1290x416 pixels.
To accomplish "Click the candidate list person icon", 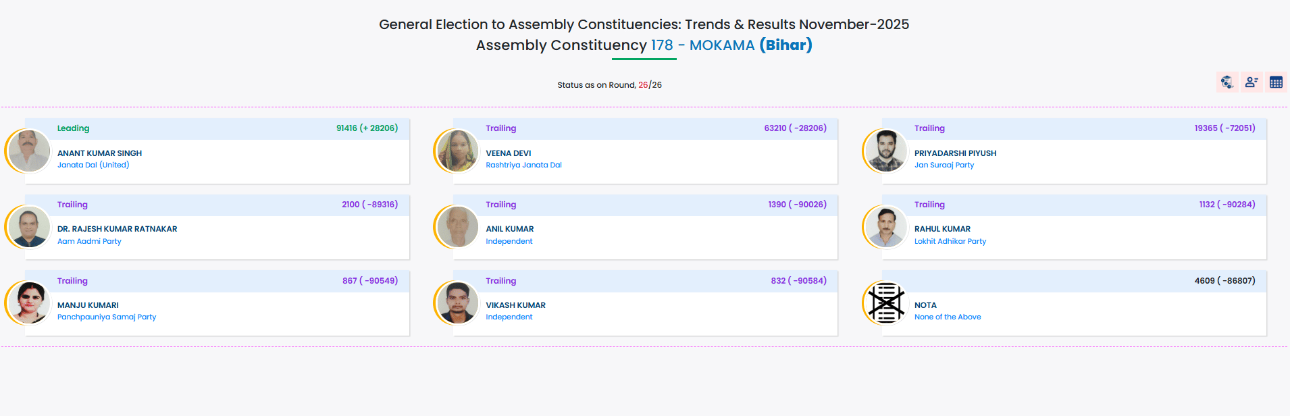I will click(1252, 82).
